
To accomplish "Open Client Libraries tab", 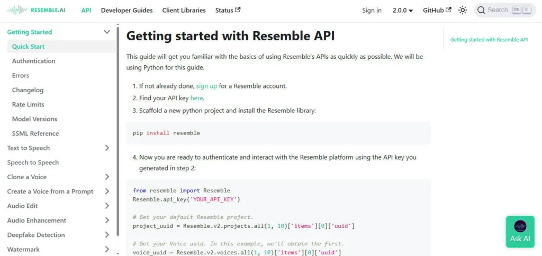I will click(184, 11).
